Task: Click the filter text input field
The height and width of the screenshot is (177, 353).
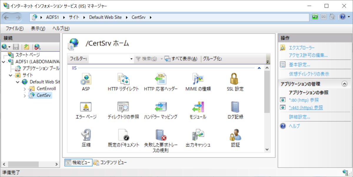Action: (109, 59)
